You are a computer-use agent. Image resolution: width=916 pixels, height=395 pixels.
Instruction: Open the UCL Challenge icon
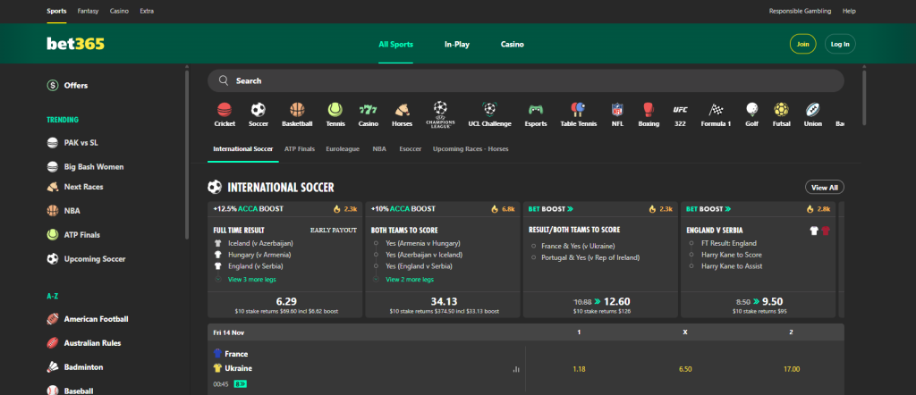(489, 109)
